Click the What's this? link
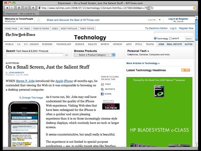This screenshot has width=201, height=151. coord(10,22)
